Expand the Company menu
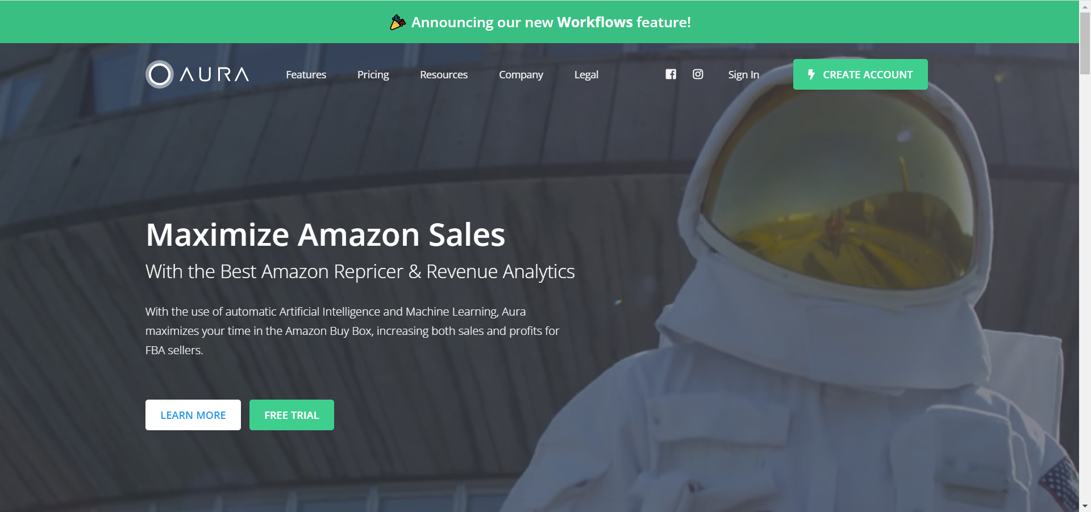Viewport: 1091px width, 512px height. [521, 74]
